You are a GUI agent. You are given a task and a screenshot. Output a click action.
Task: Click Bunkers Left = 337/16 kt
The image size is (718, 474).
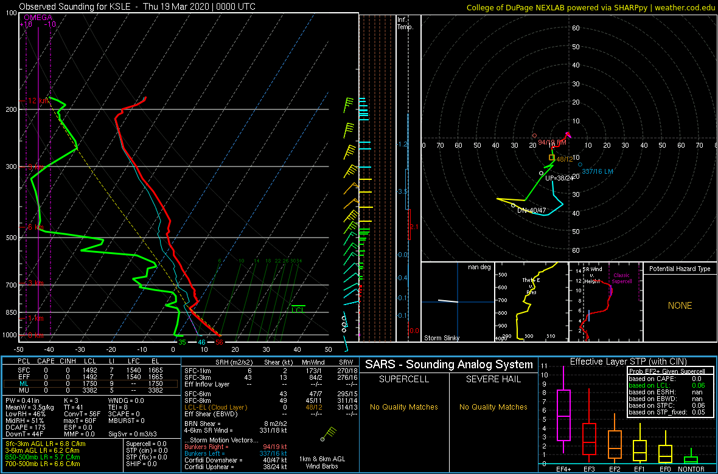point(235,453)
